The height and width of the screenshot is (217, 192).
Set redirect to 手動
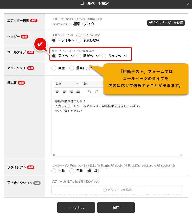point(72,171)
